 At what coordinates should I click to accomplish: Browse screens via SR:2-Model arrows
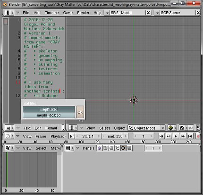107,13
